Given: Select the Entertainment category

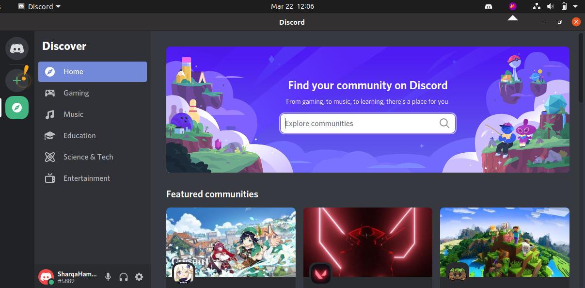Looking at the screenshot, I should point(93,178).
